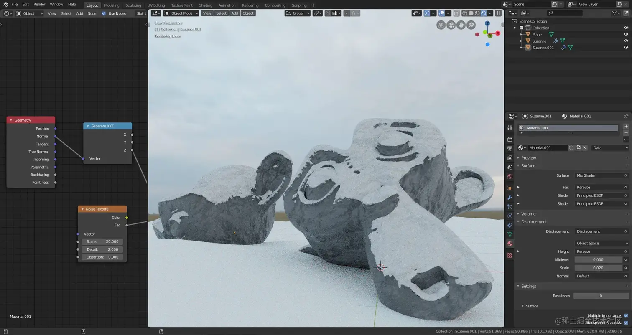
Task: Unlink Material.001 with the X button
Action: [585, 148]
